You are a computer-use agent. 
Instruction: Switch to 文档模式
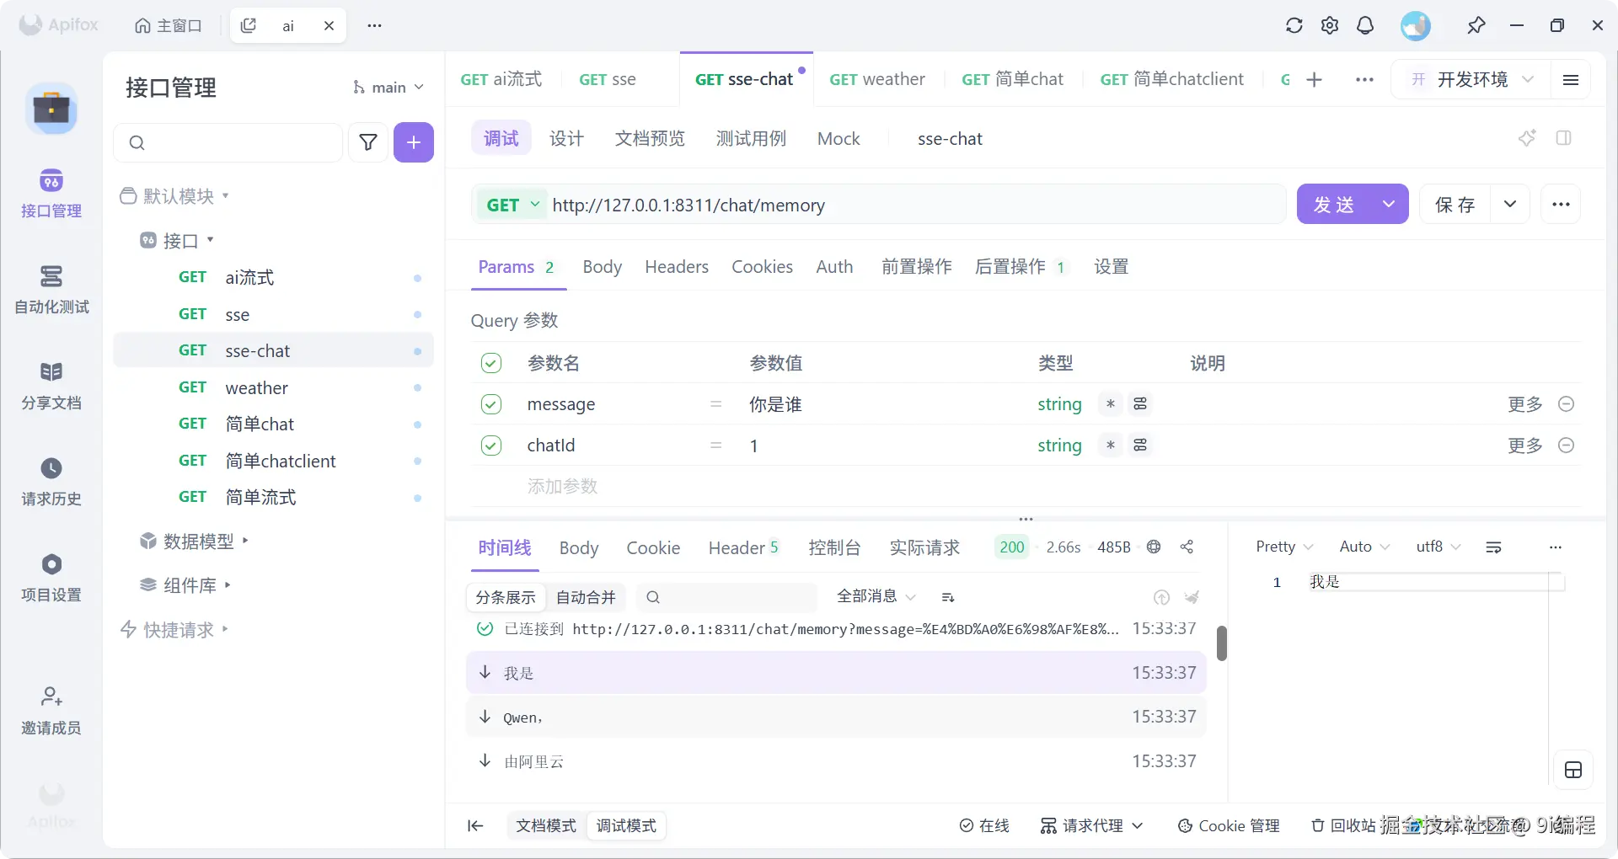tap(546, 825)
